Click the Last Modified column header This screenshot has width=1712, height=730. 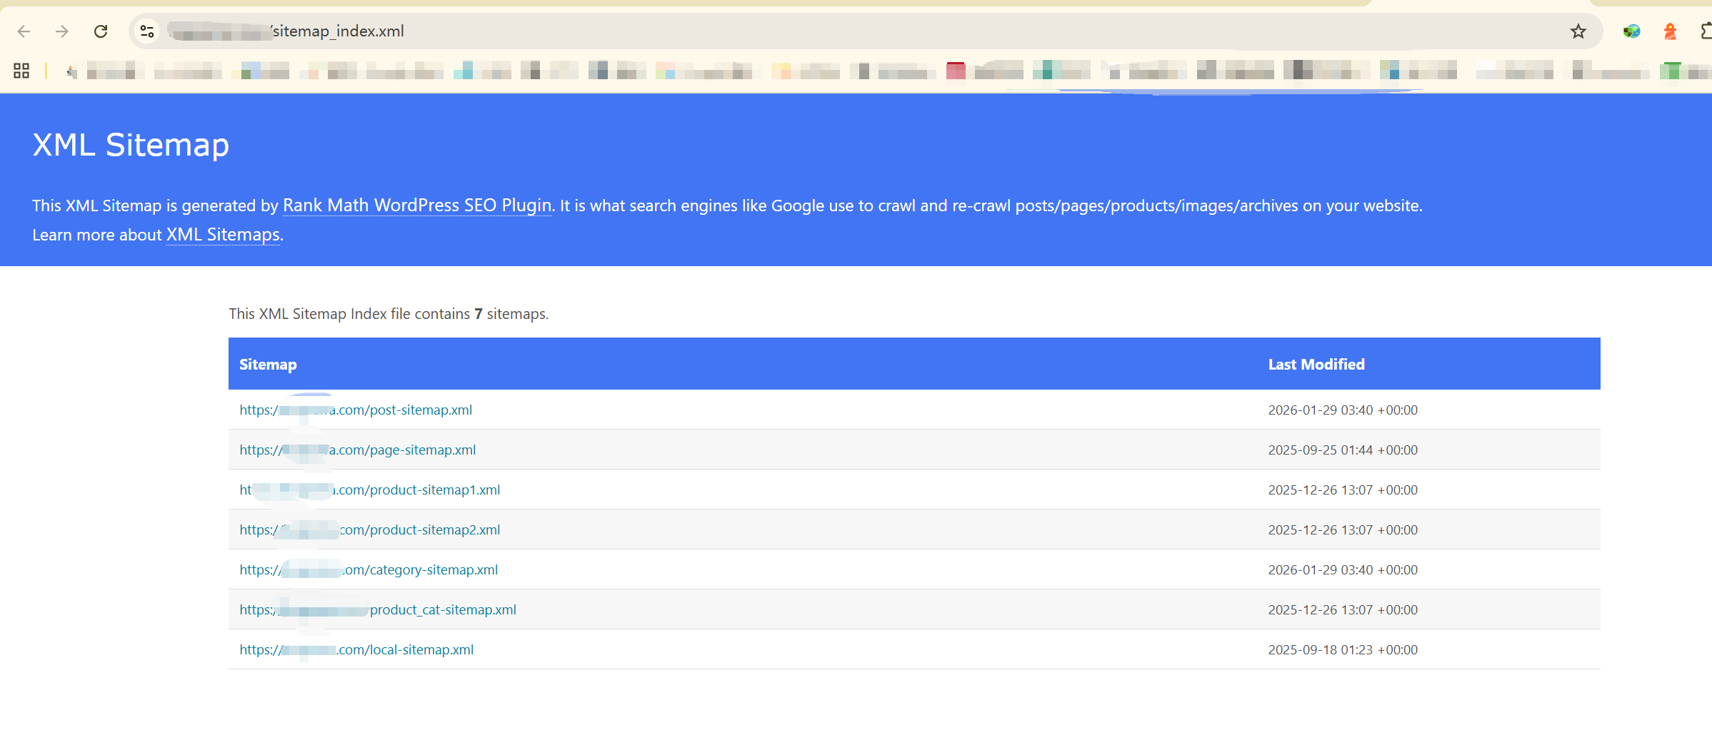(1316, 365)
